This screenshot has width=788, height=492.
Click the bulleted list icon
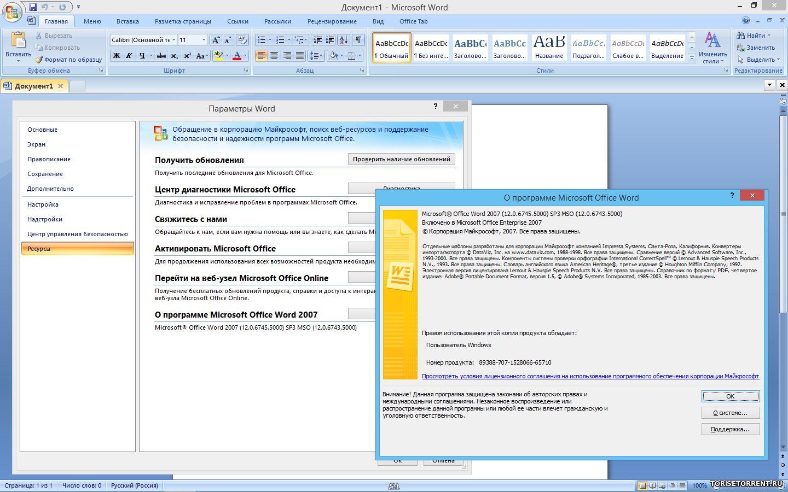[x=262, y=40]
